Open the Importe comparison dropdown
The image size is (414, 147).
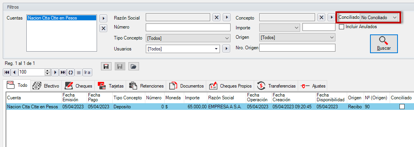click(280, 27)
